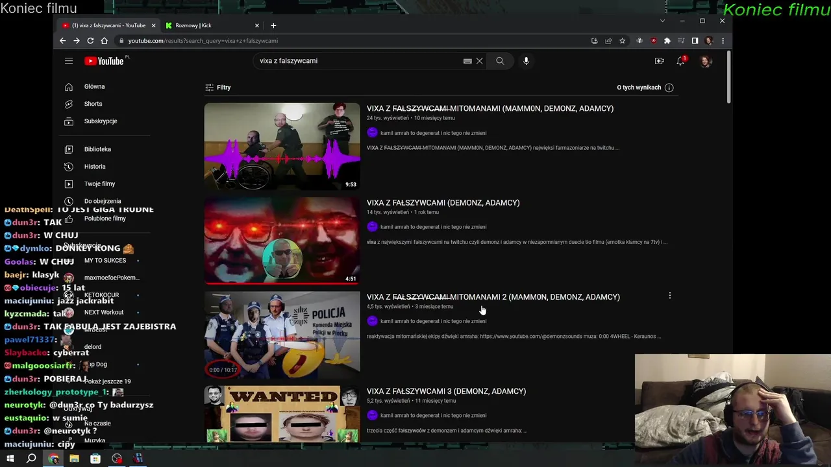The height and width of the screenshot is (467, 831).
Task: Open Chrome tab search dropdown arrow
Action: pos(662,21)
